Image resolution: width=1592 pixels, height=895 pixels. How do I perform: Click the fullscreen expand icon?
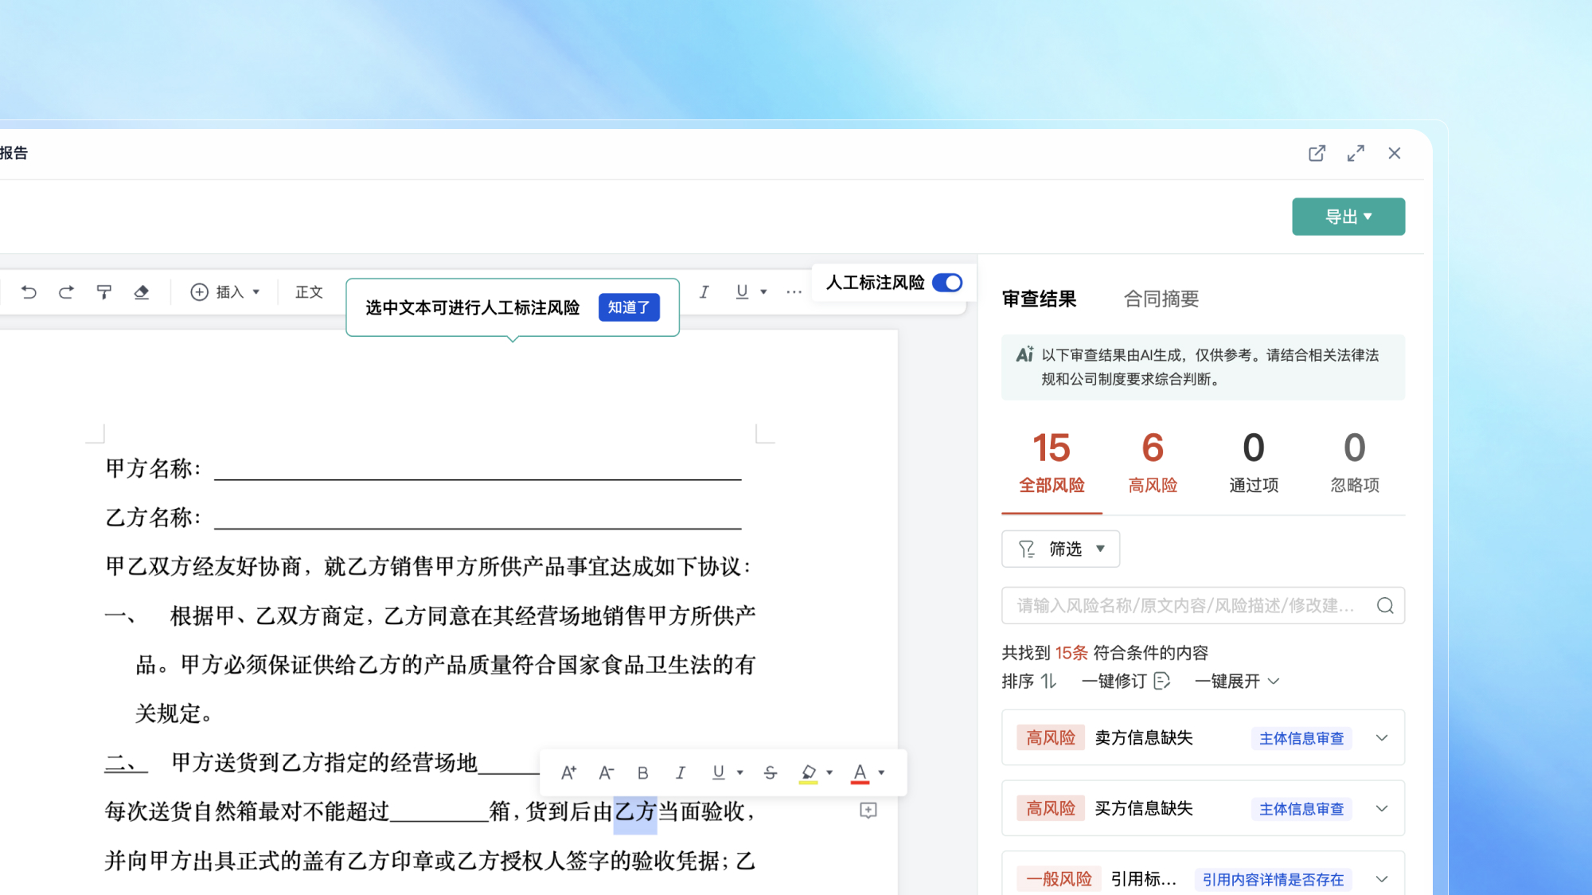point(1356,153)
